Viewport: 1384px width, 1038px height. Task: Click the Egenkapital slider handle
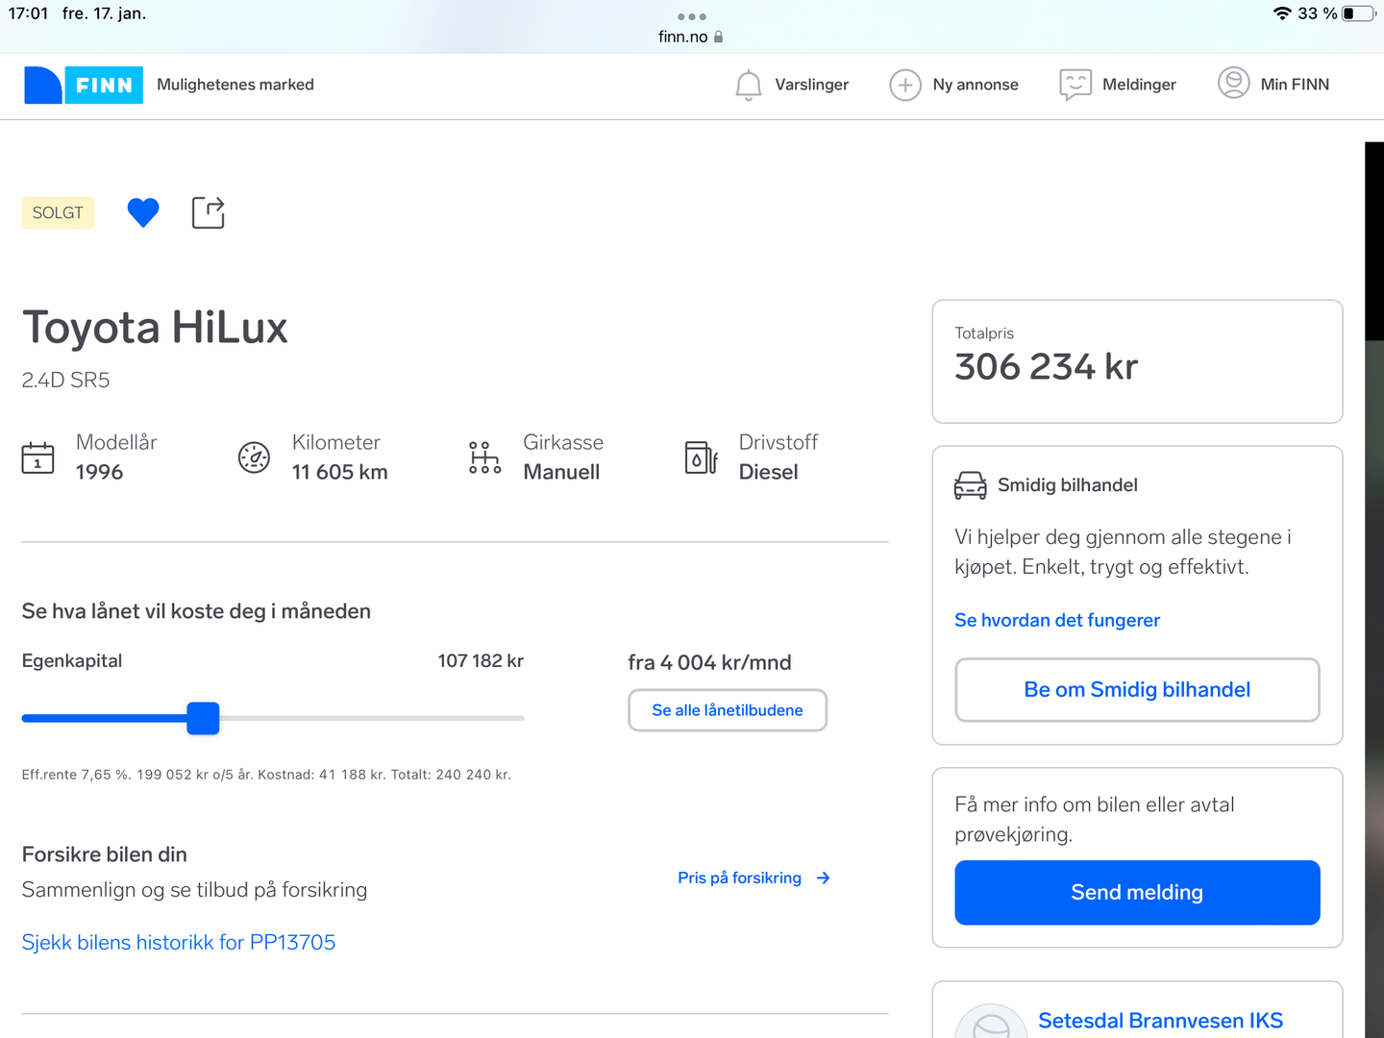pyautogui.click(x=203, y=718)
